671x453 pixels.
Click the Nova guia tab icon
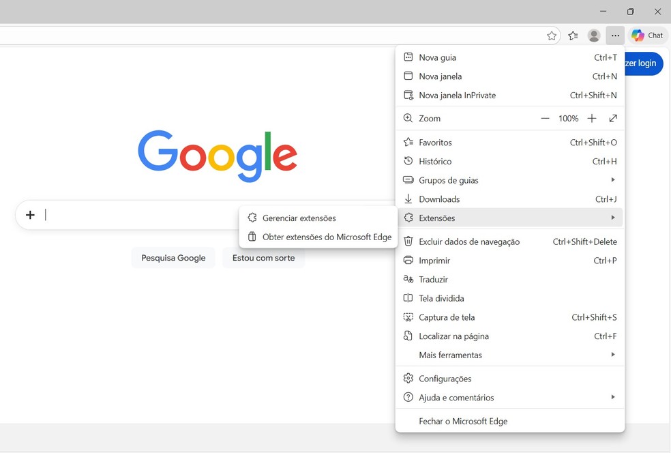(408, 57)
